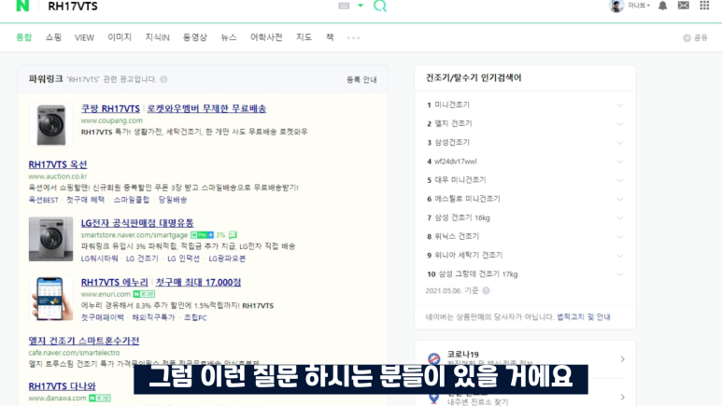Viewport: 722px width, 406px height.
Task: Click the Naver login badge beside www.danawa.com
Action: coord(99,398)
